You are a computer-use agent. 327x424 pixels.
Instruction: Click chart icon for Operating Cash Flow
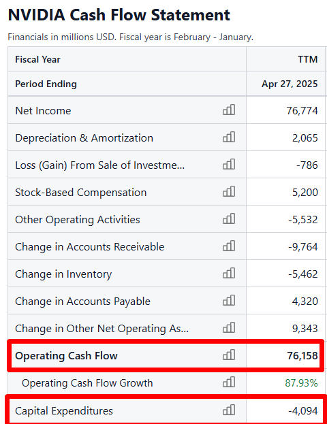click(229, 355)
